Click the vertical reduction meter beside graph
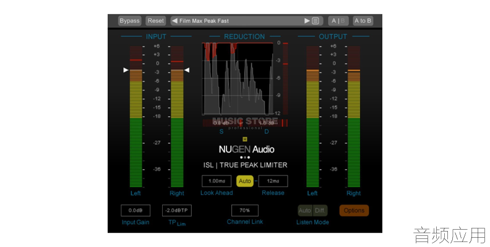This screenshot has height=247, width=490. click(285, 79)
